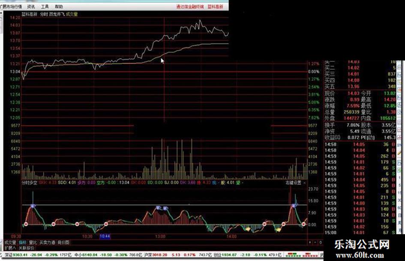The height and width of the screenshot is (261, 405).
Task: Open the 扩展市场行情 menu
Action: click(11, 6)
